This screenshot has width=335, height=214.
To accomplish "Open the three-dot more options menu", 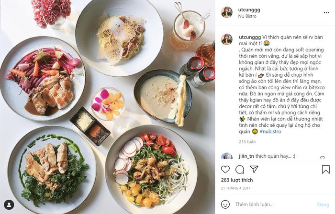I will tap(326, 12).
